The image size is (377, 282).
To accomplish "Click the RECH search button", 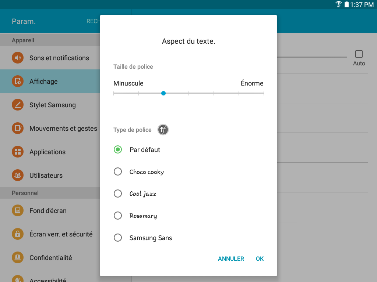I will (x=93, y=21).
